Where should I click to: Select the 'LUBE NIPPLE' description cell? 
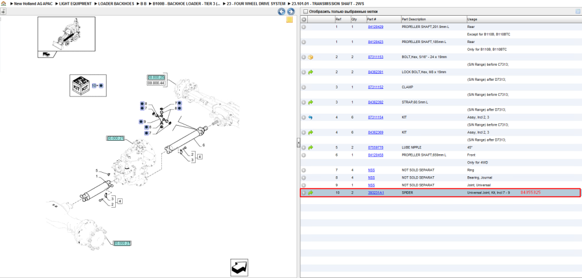coord(411,147)
